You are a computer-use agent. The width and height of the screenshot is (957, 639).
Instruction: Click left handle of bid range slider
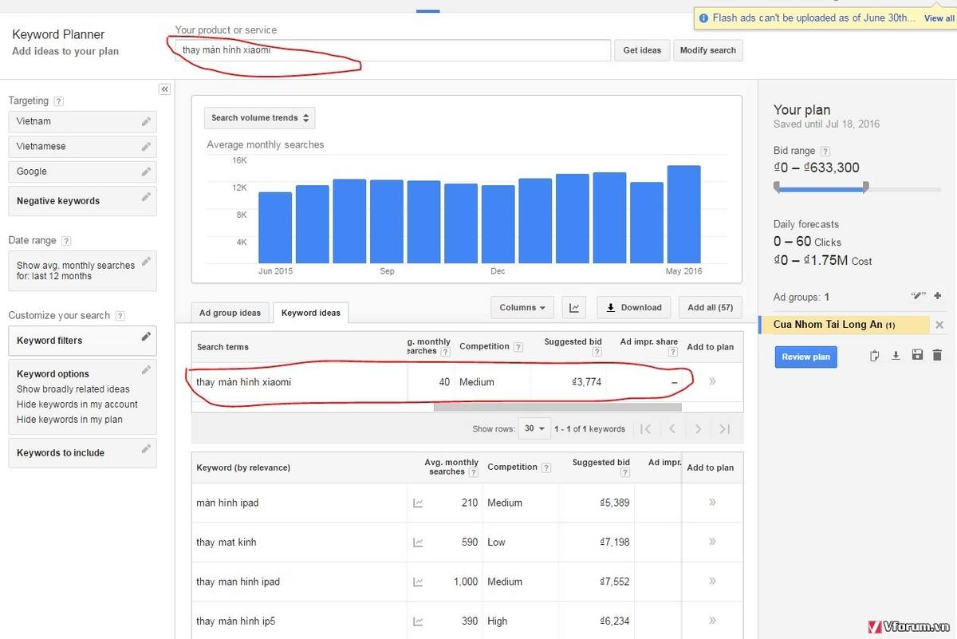[x=778, y=187]
